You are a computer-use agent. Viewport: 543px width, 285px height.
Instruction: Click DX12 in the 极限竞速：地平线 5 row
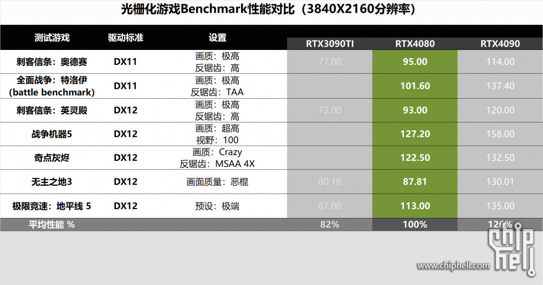125,206
